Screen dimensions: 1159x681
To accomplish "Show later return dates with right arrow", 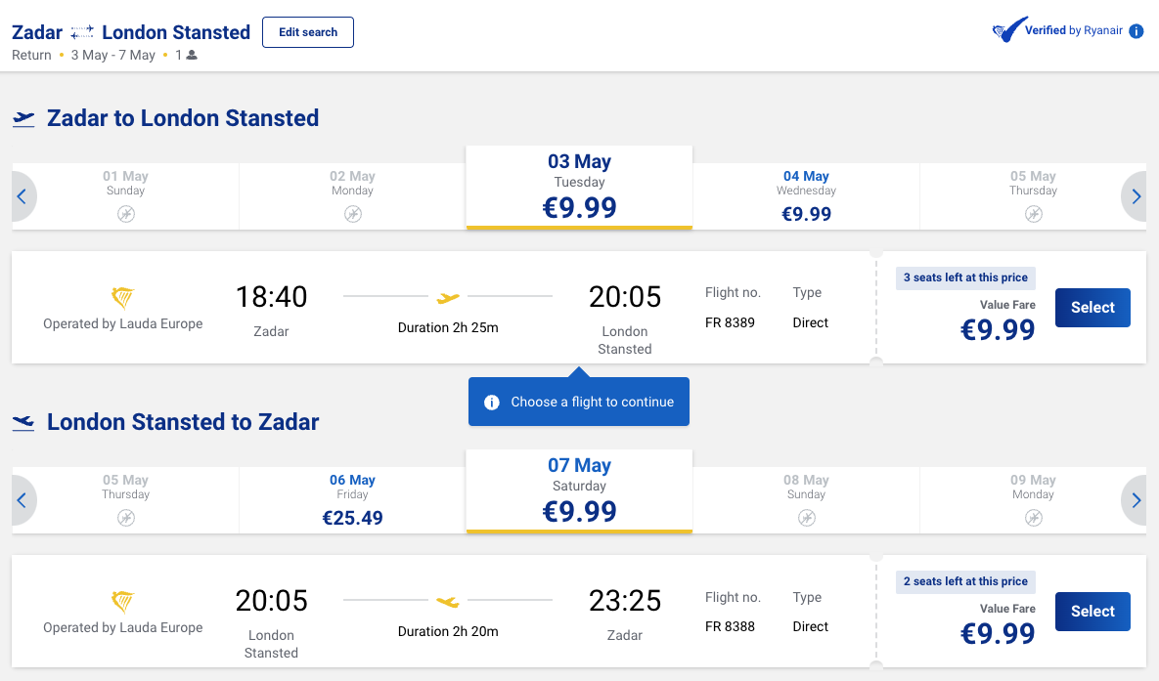I will point(1136,500).
